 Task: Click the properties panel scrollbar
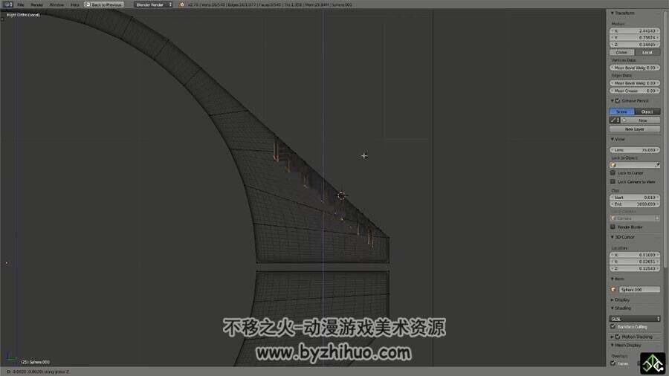pyautogui.click(x=665, y=140)
